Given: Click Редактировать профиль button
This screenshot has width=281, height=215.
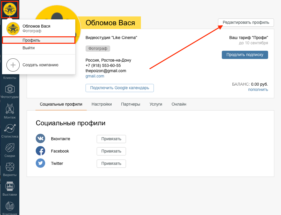Looking at the screenshot, I should tap(246, 22).
